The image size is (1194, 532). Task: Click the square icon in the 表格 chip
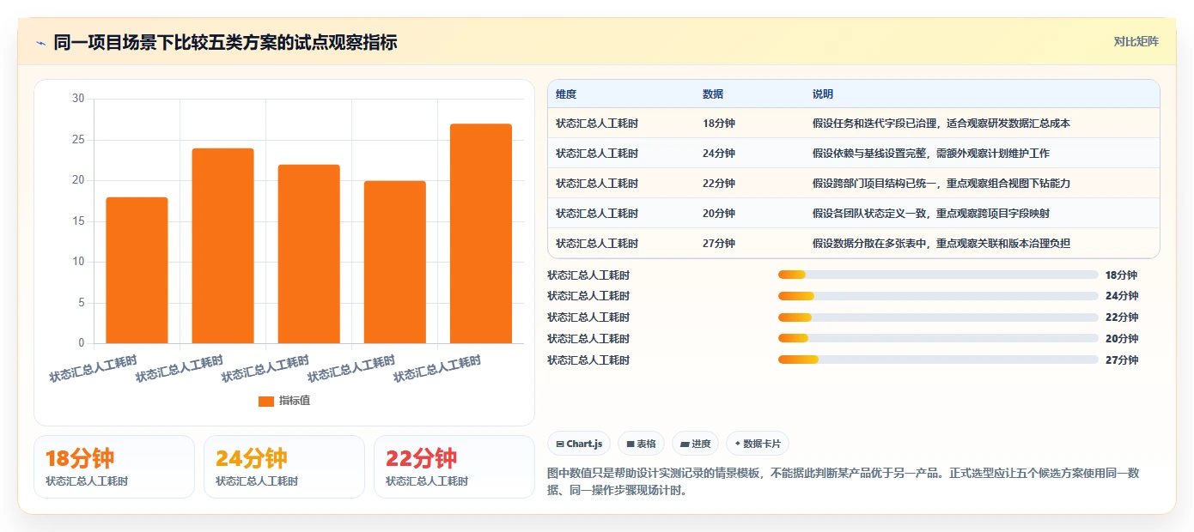point(631,444)
